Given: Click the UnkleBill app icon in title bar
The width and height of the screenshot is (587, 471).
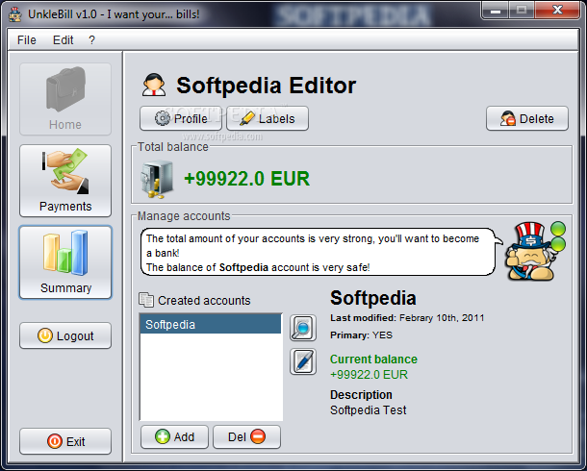Looking at the screenshot, I should 15,14.
